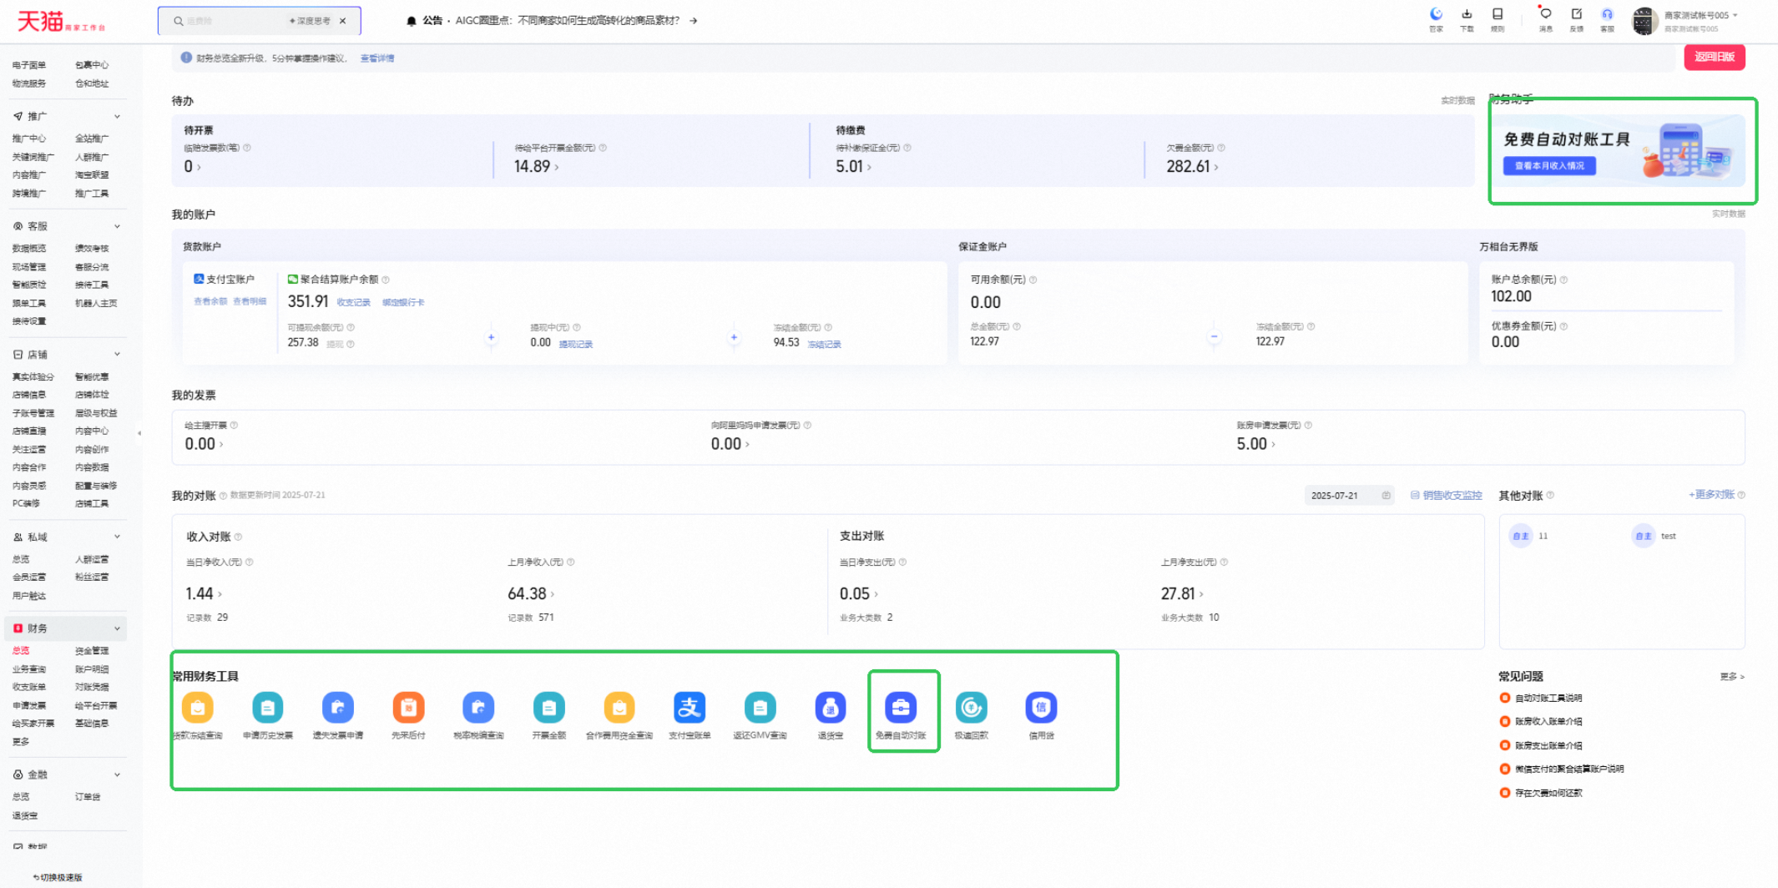Expand the 商家测试帐号005 account dropdown
Viewport: 1778px width, 888px height.
point(1701,15)
